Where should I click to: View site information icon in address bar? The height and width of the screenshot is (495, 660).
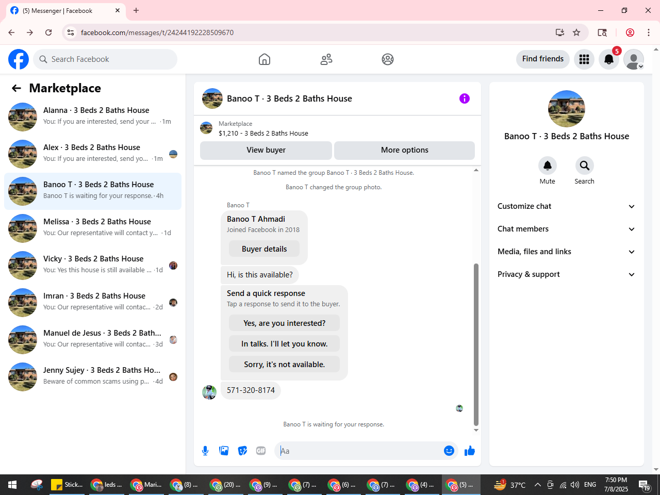pos(71,32)
